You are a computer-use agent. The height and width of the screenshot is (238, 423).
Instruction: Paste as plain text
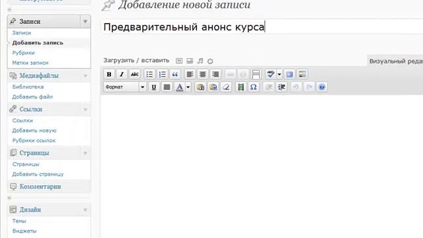click(200, 87)
